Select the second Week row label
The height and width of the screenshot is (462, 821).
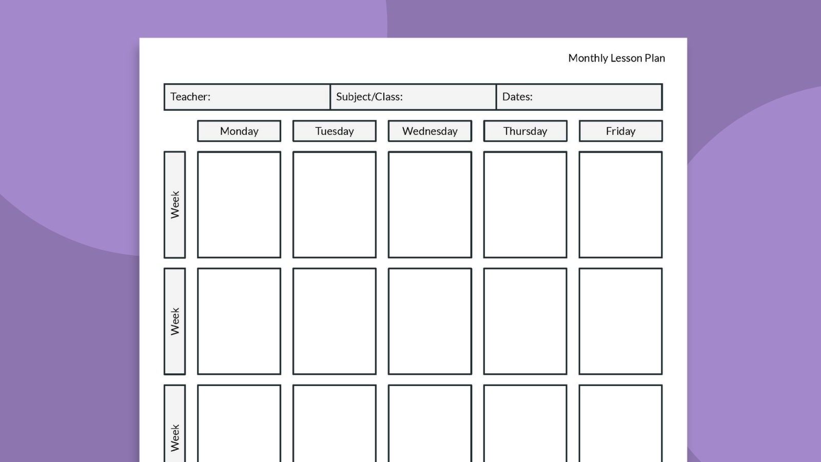click(174, 321)
